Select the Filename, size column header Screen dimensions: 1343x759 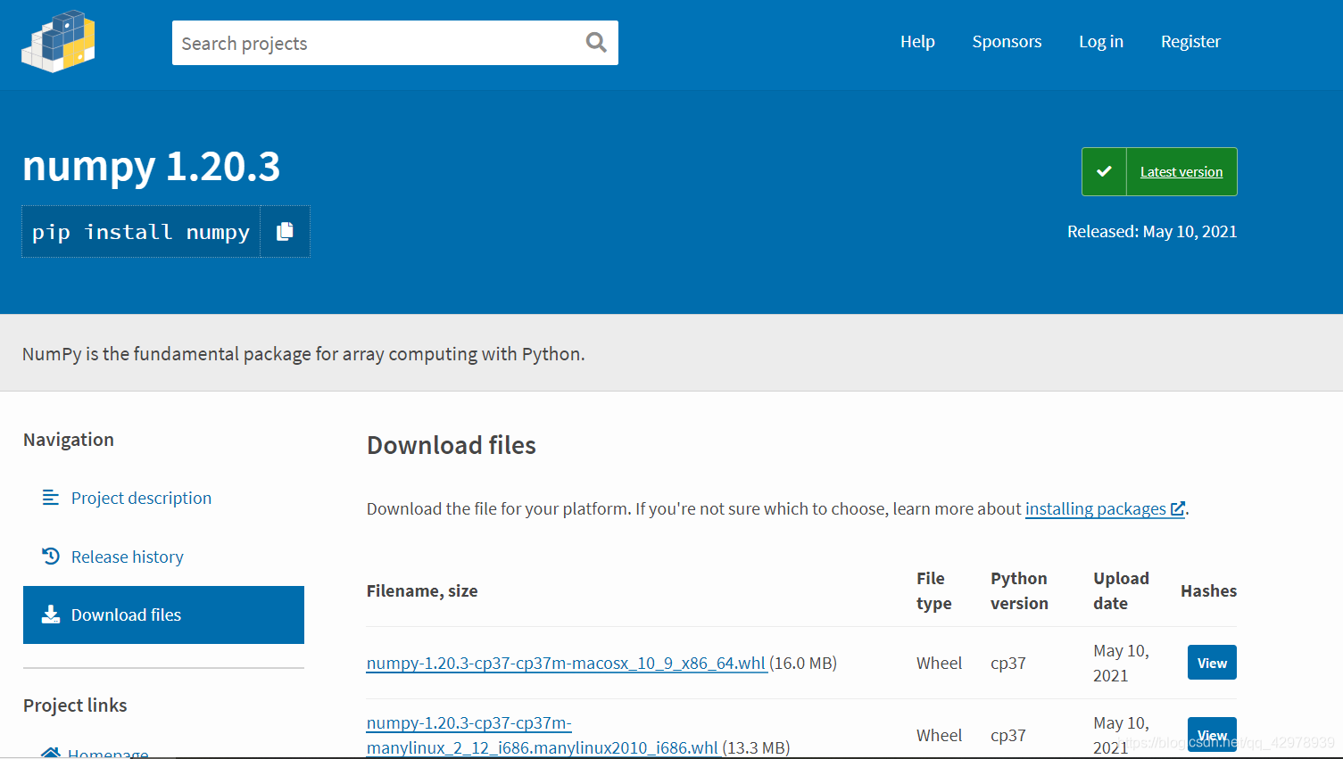422,590
